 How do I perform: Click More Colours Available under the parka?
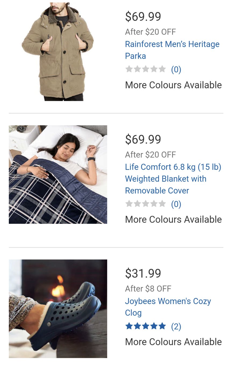point(173,85)
